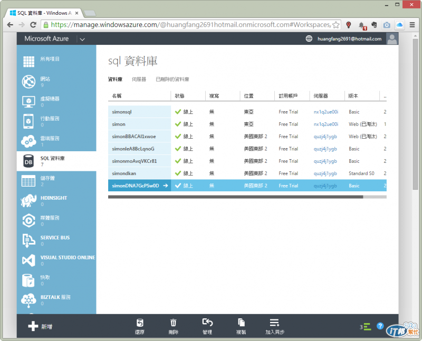This screenshot has width=422, height=341.
Task: Click the address bar URL field
Action: click(190, 25)
